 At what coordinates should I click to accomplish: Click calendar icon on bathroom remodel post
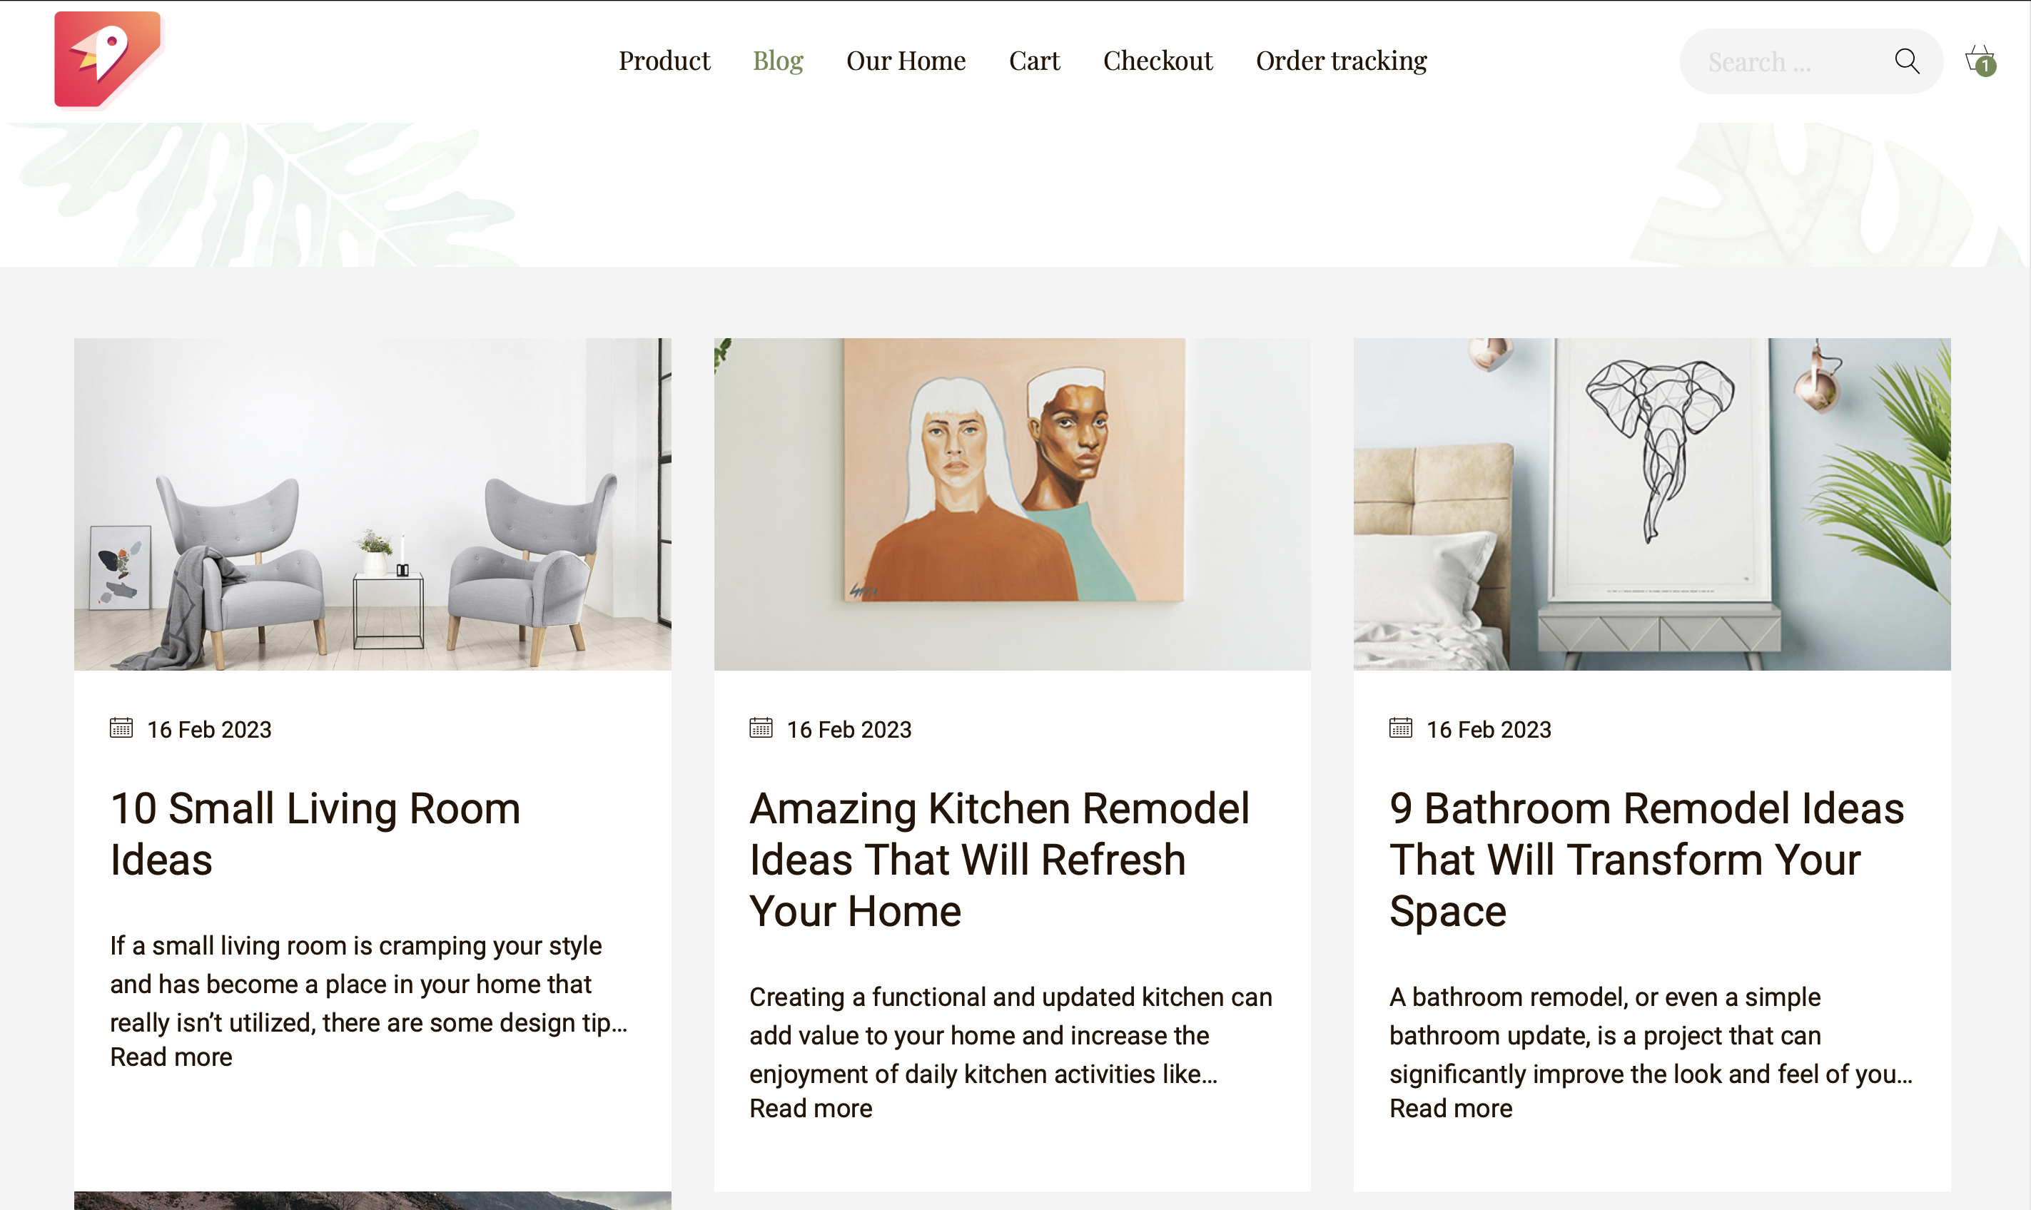(1400, 728)
